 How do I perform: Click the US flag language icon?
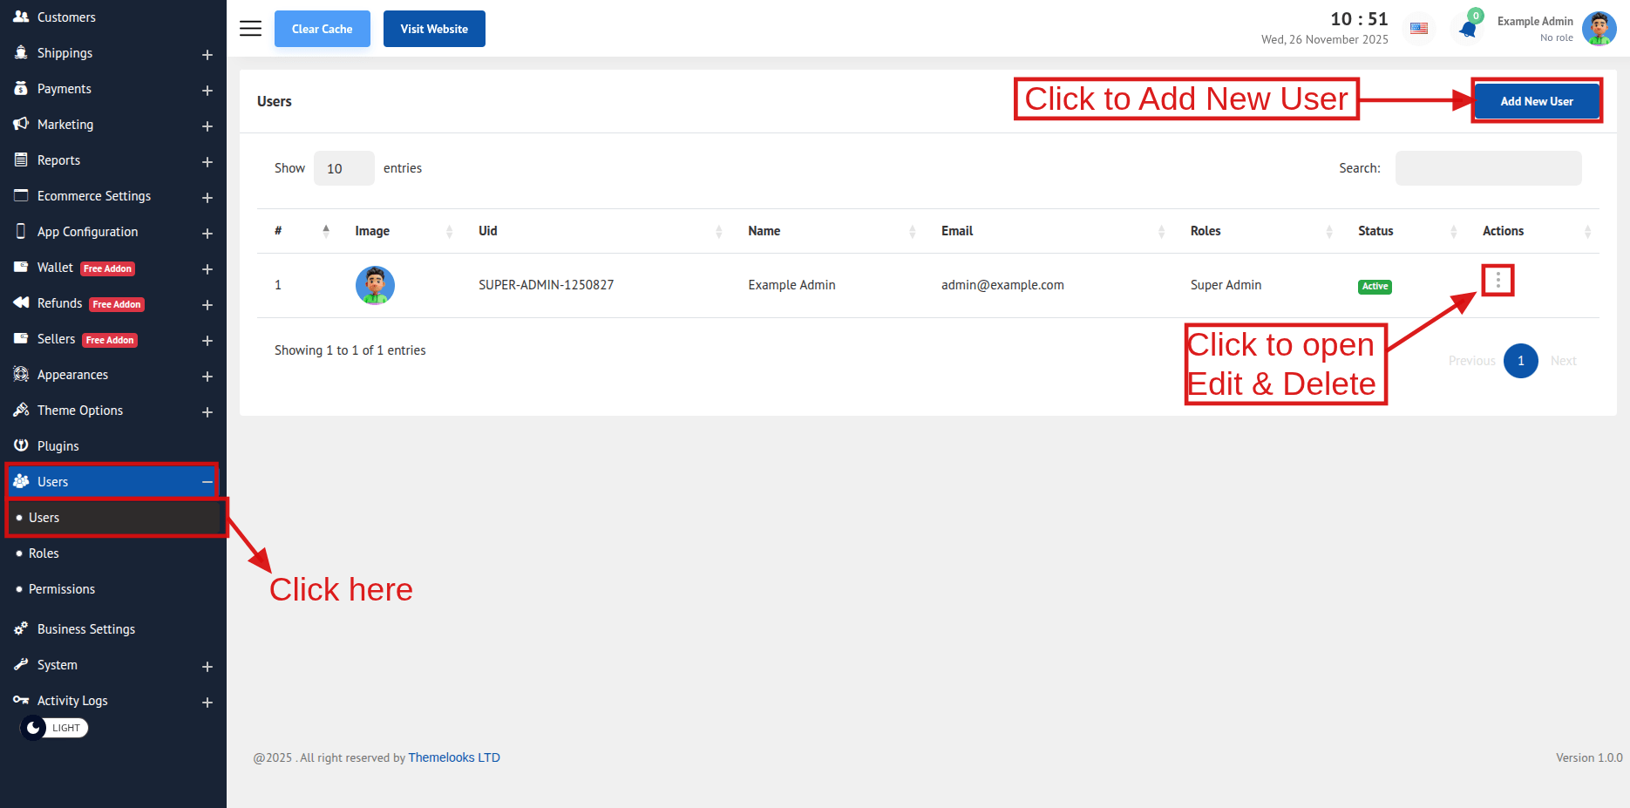pyautogui.click(x=1419, y=29)
